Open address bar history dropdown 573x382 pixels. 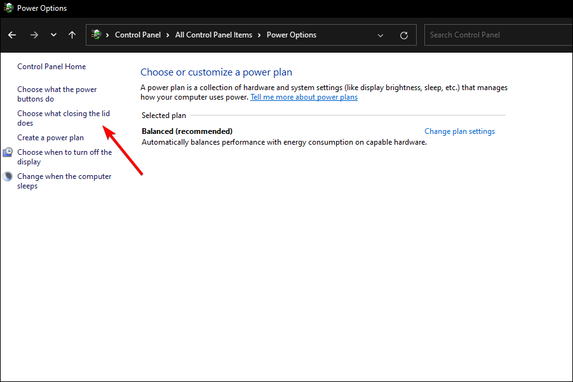tap(381, 36)
